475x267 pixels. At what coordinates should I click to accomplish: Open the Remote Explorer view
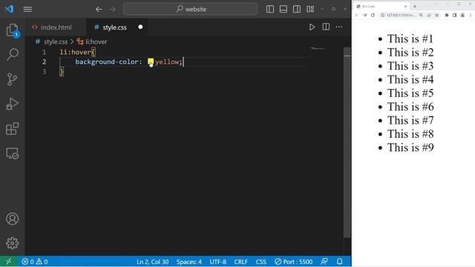[12, 154]
